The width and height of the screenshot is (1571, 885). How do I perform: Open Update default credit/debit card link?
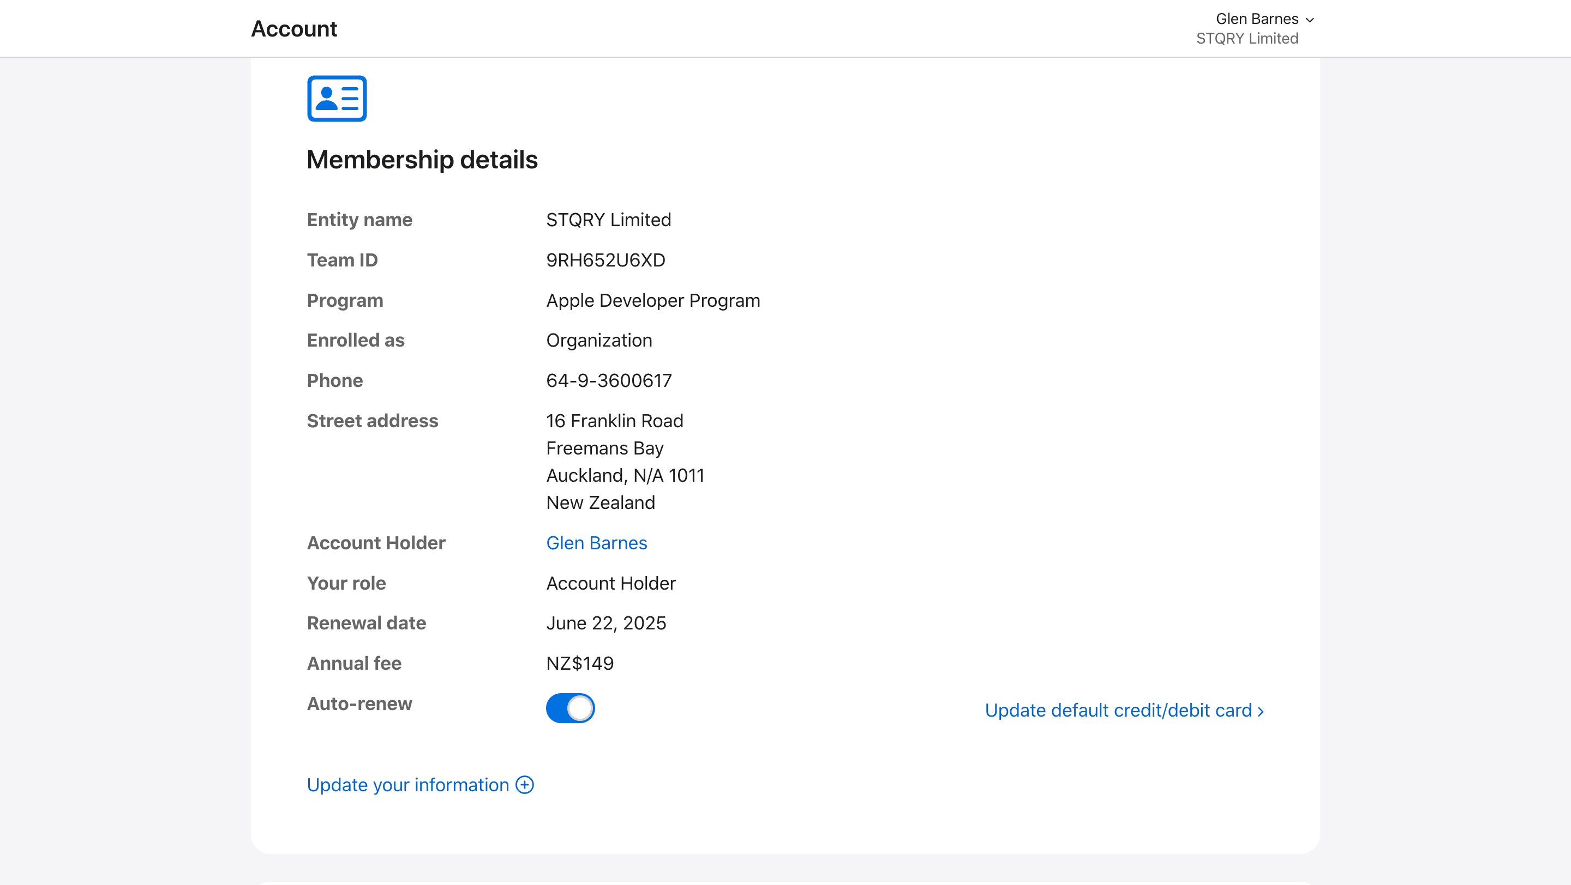pyautogui.click(x=1117, y=710)
